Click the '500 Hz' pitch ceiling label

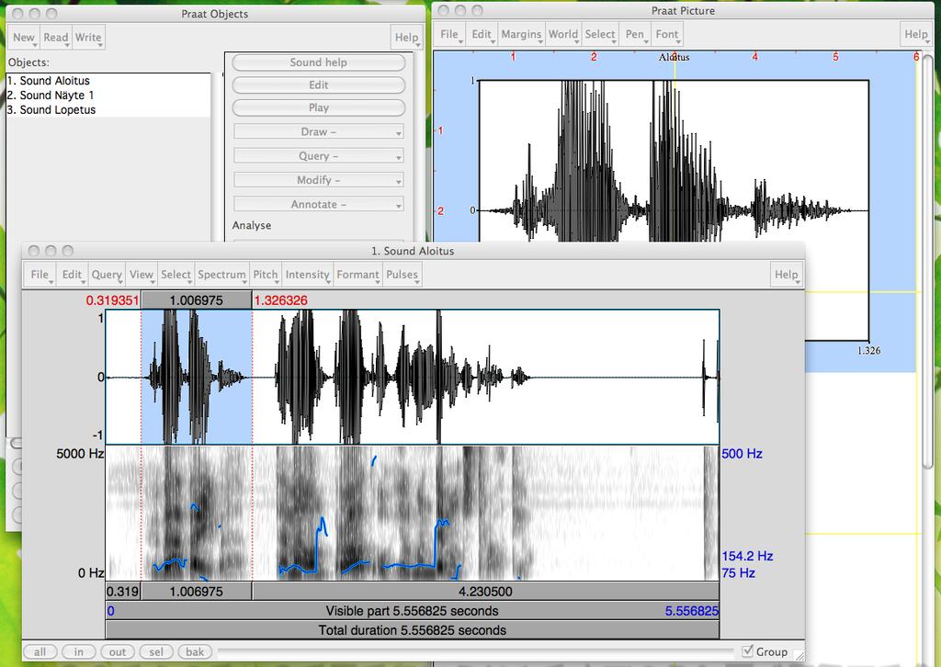pyautogui.click(x=742, y=454)
